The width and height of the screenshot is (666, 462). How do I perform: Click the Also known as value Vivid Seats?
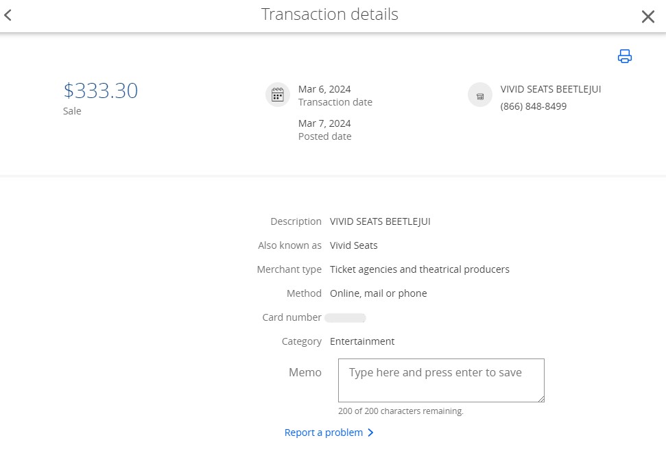tap(354, 245)
